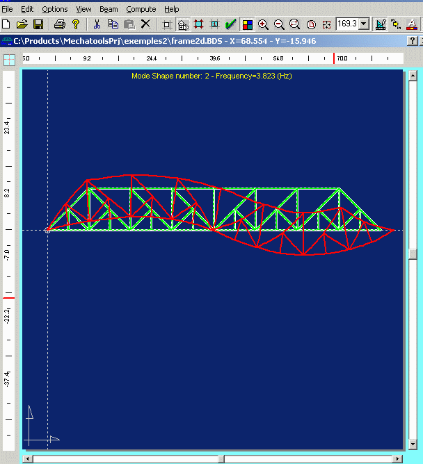This screenshot has height=464, width=423.
Task: Click the 70.0 mark on horizontal ruler
Action: (x=342, y=58)
